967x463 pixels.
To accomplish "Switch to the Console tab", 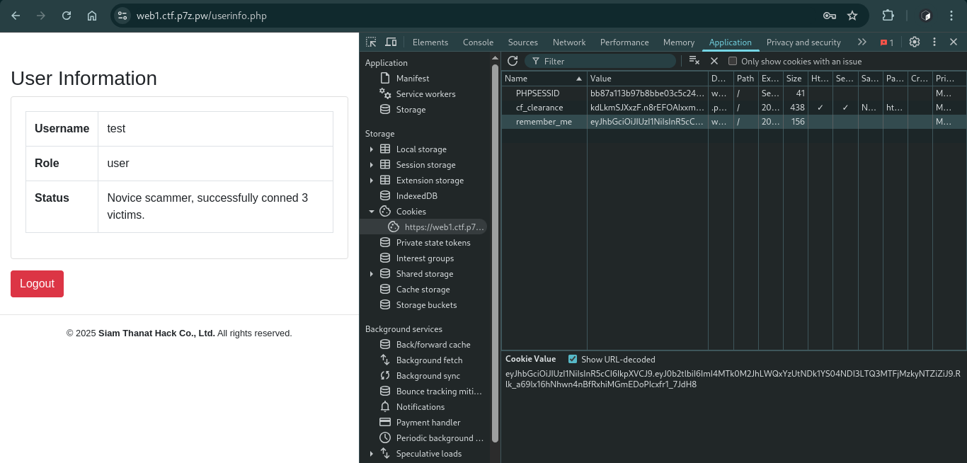I will point(478,42).
